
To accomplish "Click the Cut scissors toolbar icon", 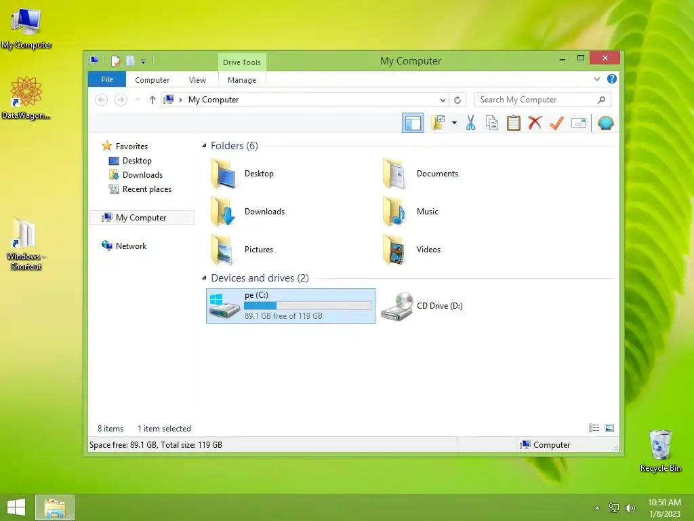I will [x=470, y=123].
